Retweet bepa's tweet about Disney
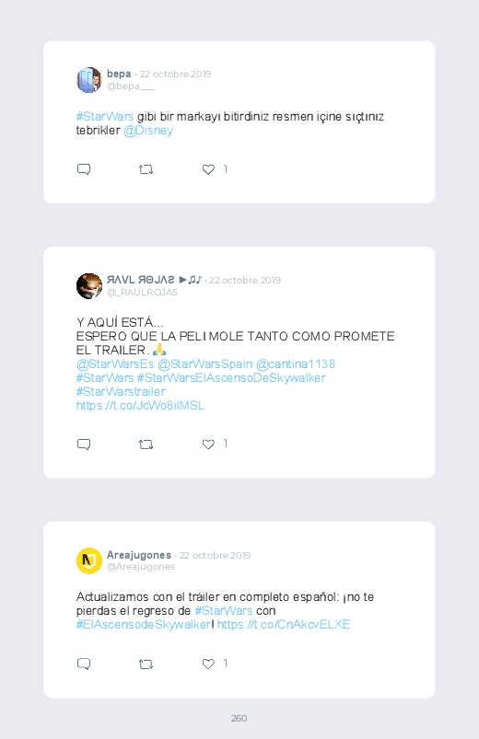479x739 pixels. pyautogui.click(x=146, y=169)
